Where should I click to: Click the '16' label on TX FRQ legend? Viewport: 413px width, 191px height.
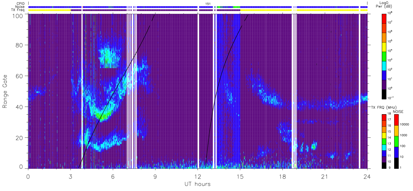click(x=389, y=126)
